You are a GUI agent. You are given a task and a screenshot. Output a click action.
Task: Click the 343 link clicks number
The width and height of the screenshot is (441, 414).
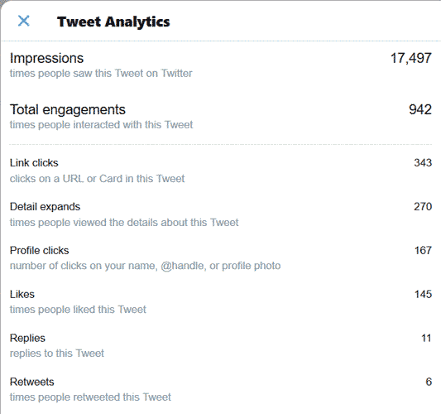[x=423, y=162]
